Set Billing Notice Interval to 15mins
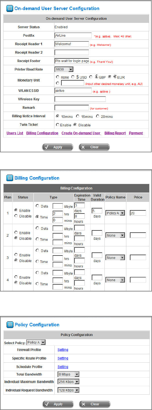The image size is (152, 410). 78,116
